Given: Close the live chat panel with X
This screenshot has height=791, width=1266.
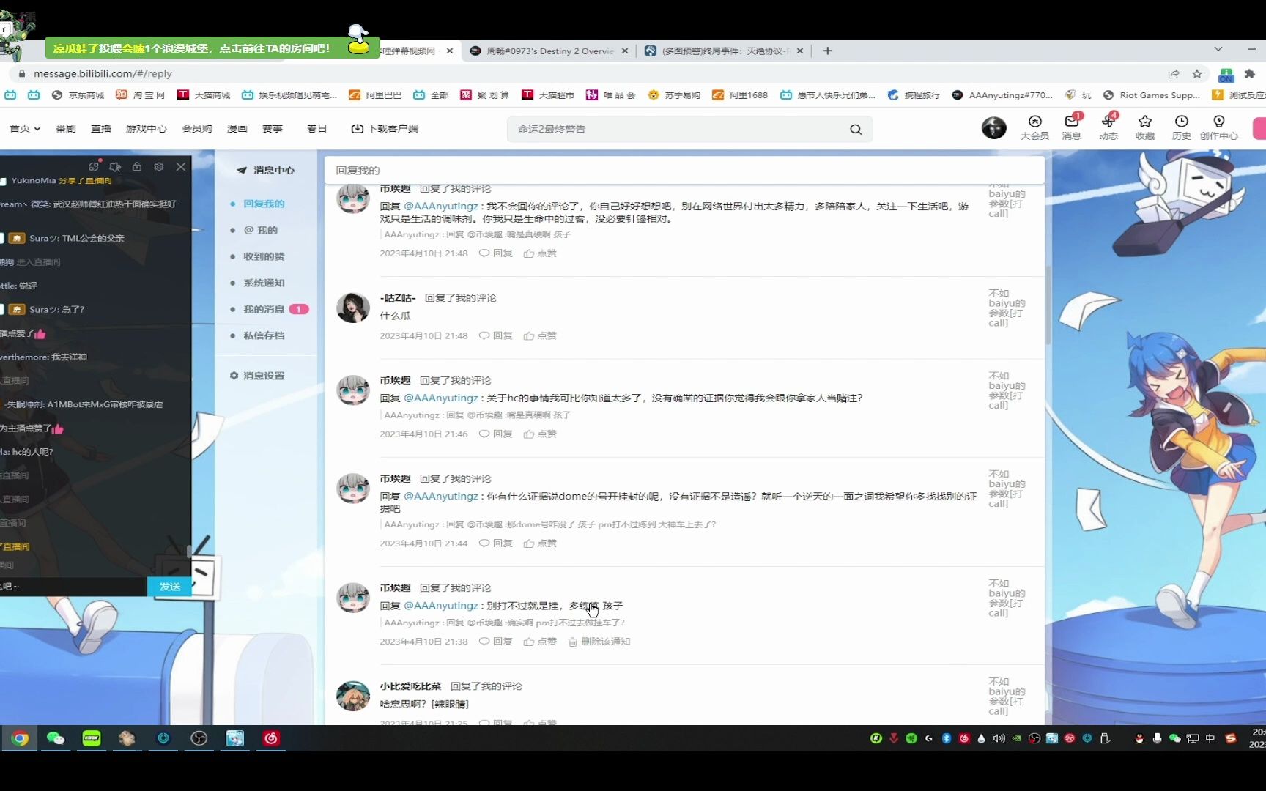Looking at the screenshot, I should [181, 167].
